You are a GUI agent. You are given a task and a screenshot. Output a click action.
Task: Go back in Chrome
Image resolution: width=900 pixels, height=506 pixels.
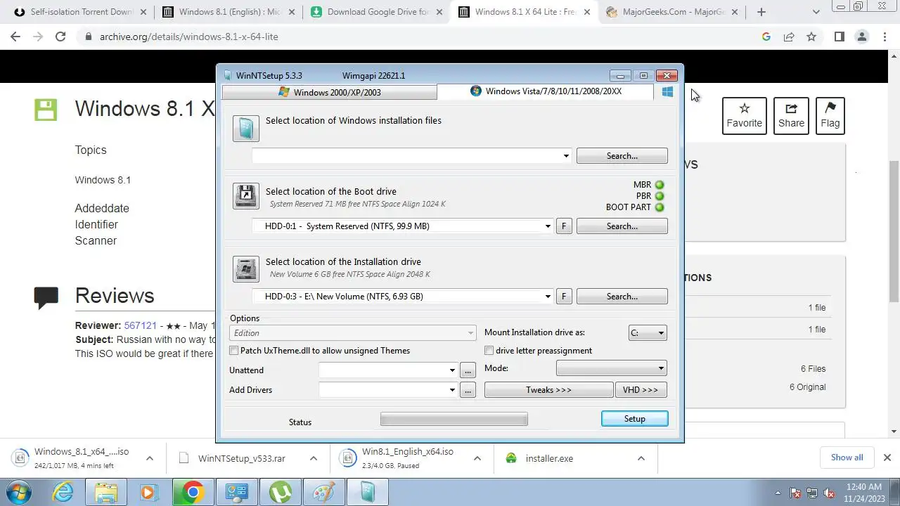pos(17,37)
